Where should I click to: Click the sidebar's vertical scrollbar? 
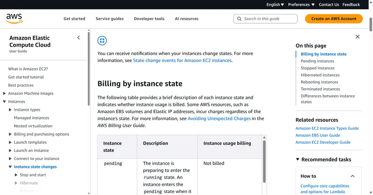(x=89, y=68)
